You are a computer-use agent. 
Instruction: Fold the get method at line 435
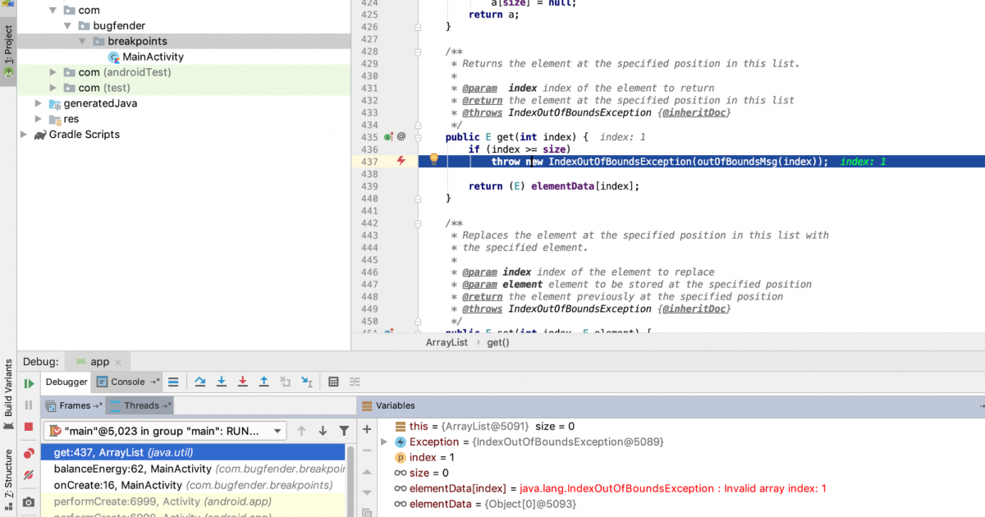[418, 137]
